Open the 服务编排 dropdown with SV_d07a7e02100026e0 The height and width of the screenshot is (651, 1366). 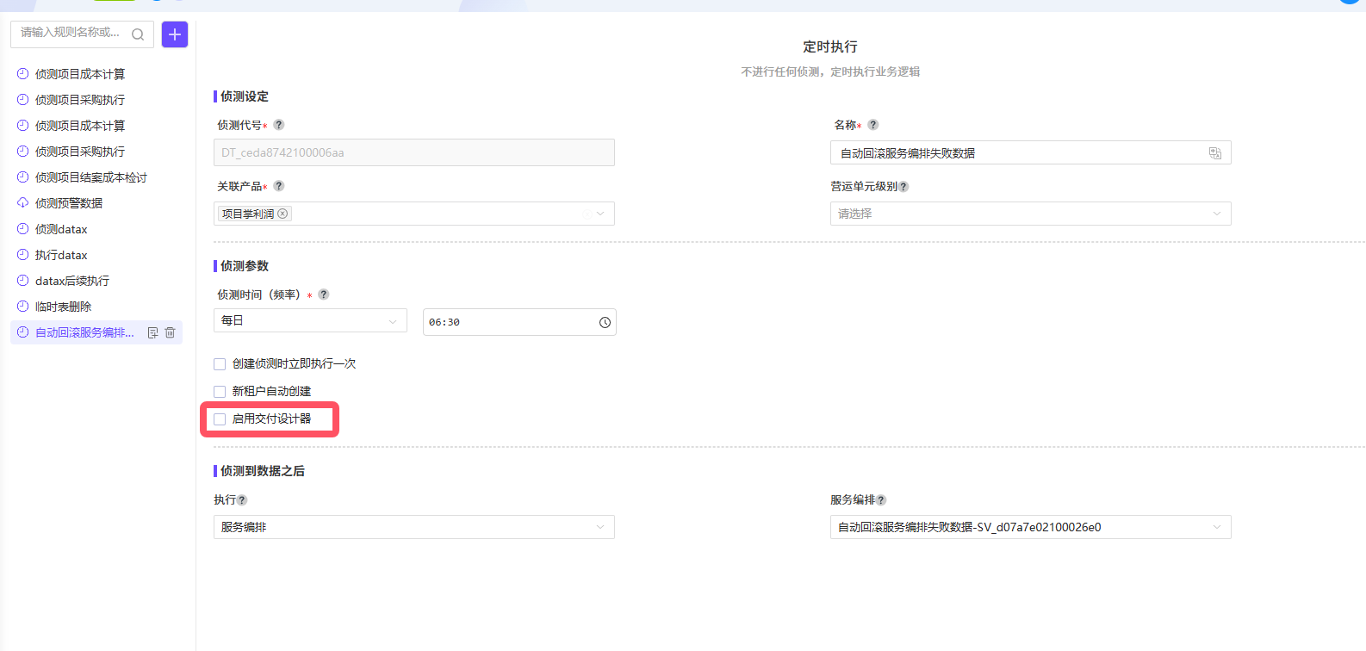pos(1031,527)
